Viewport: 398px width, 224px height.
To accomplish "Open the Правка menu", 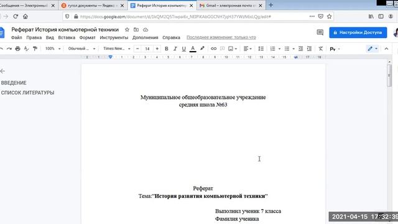I will (34, 37).
